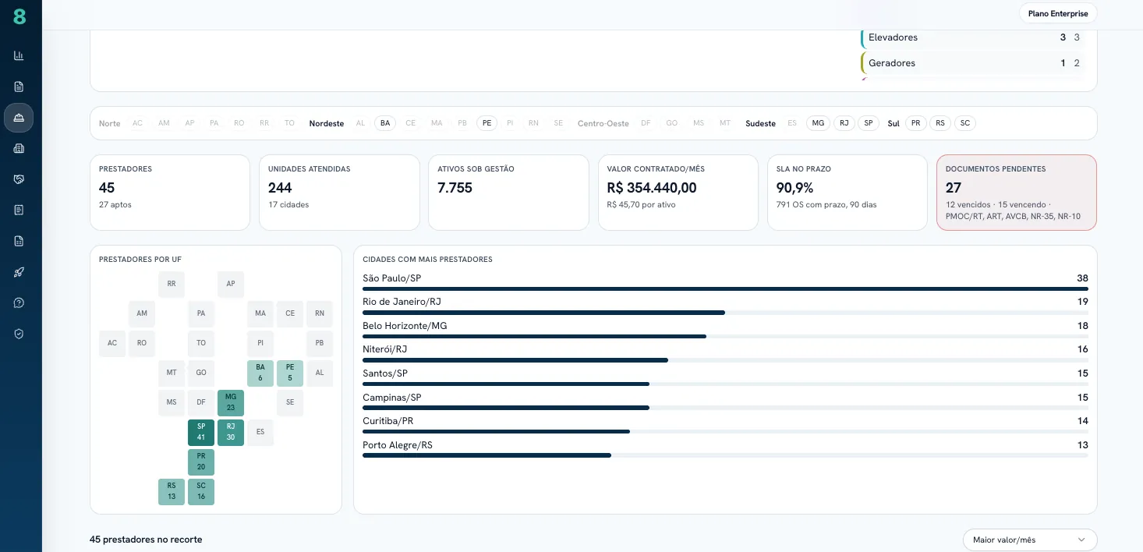Viewport: 1143px width, 552px height.
Task: Open the Maior valor/mês sort dropdown
Action: pos(1030,540)
